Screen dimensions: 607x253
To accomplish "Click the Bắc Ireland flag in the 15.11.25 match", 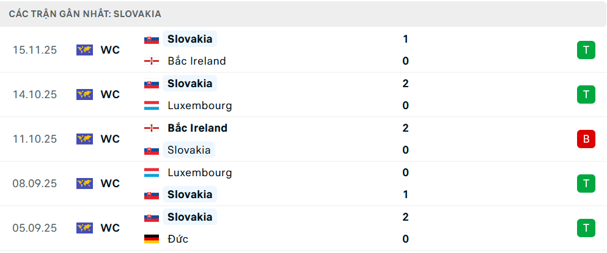I will [152, 61].
